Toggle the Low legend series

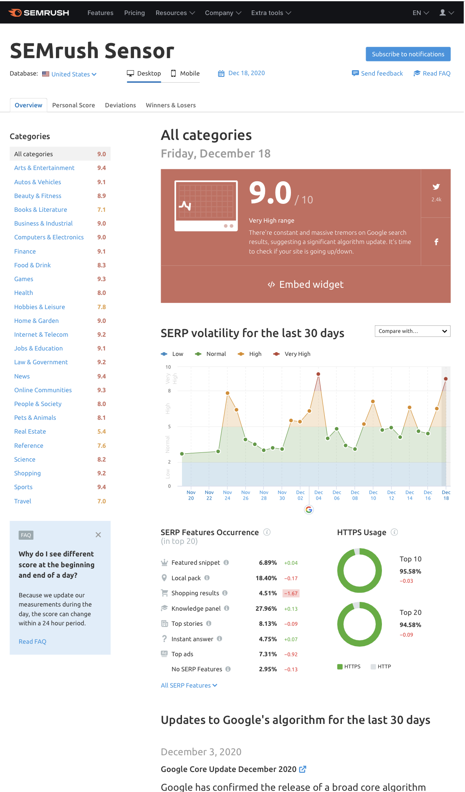172,354
